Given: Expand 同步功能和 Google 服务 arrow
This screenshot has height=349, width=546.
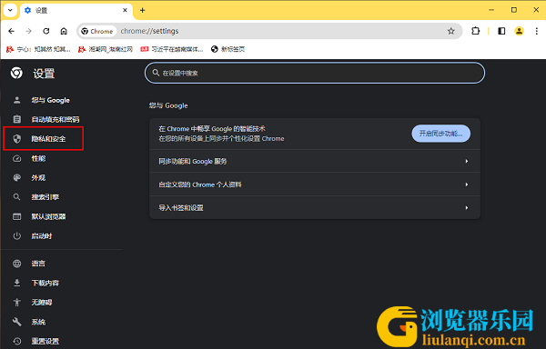Looking at the screenshot, I should pos(466,161).
